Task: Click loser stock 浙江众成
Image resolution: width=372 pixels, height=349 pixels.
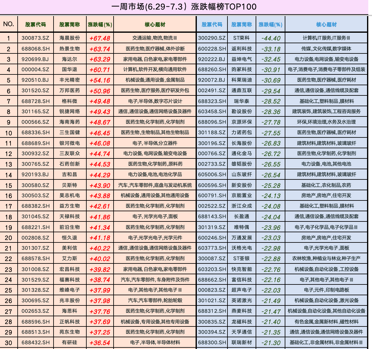Action: pyautogui.click(x=242, y=206)
